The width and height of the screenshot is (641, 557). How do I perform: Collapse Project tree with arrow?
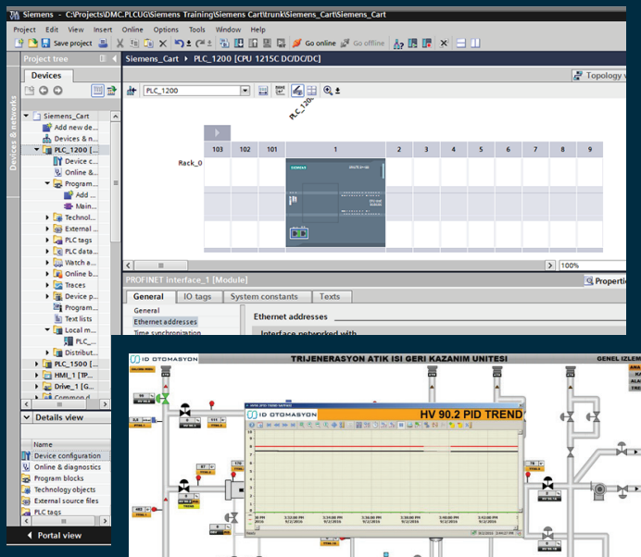click(x=115, y=58)
